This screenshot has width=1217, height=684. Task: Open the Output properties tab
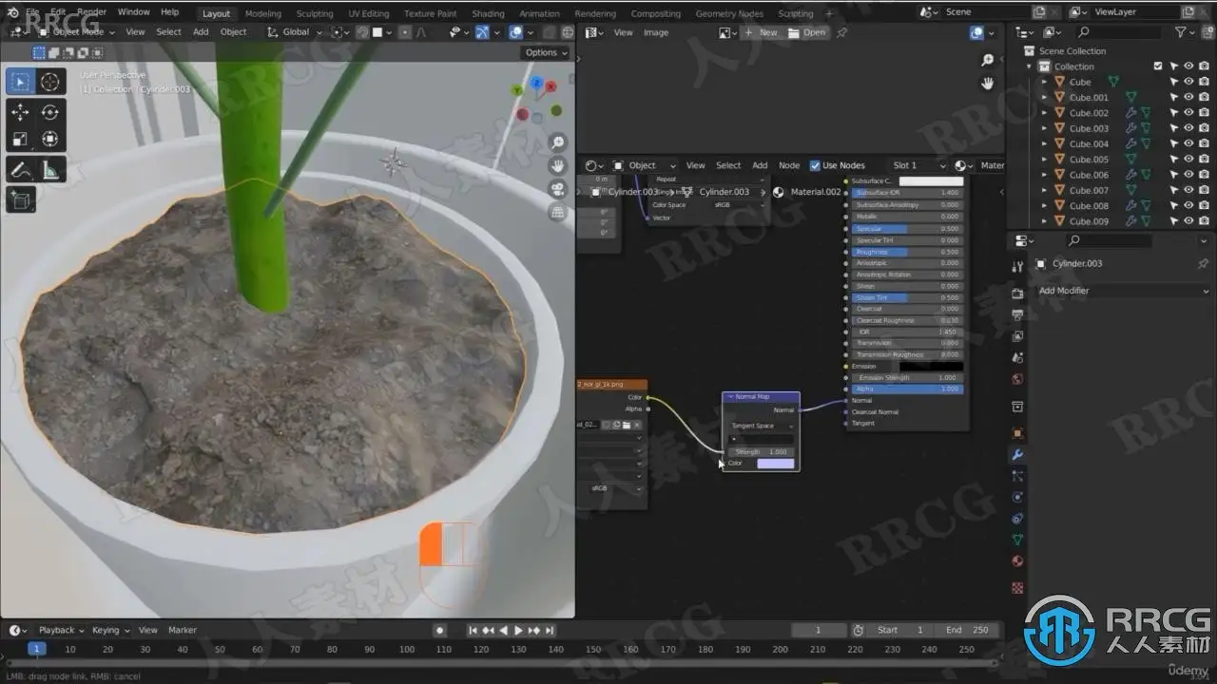[1017, 314]
